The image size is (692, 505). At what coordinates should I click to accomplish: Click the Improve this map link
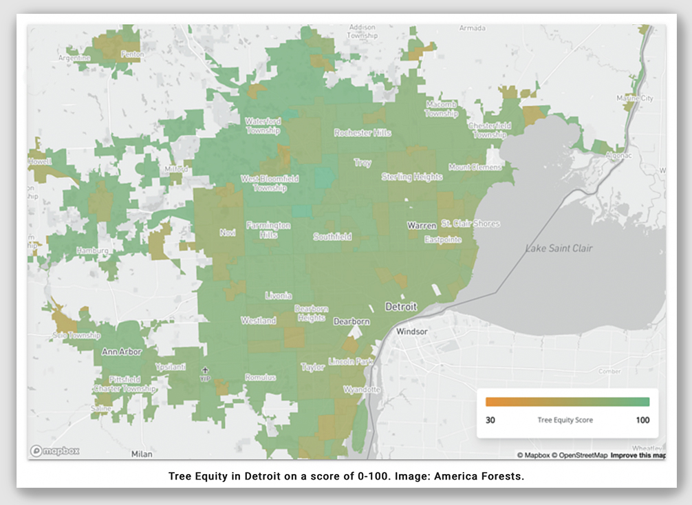coord(638,455)
